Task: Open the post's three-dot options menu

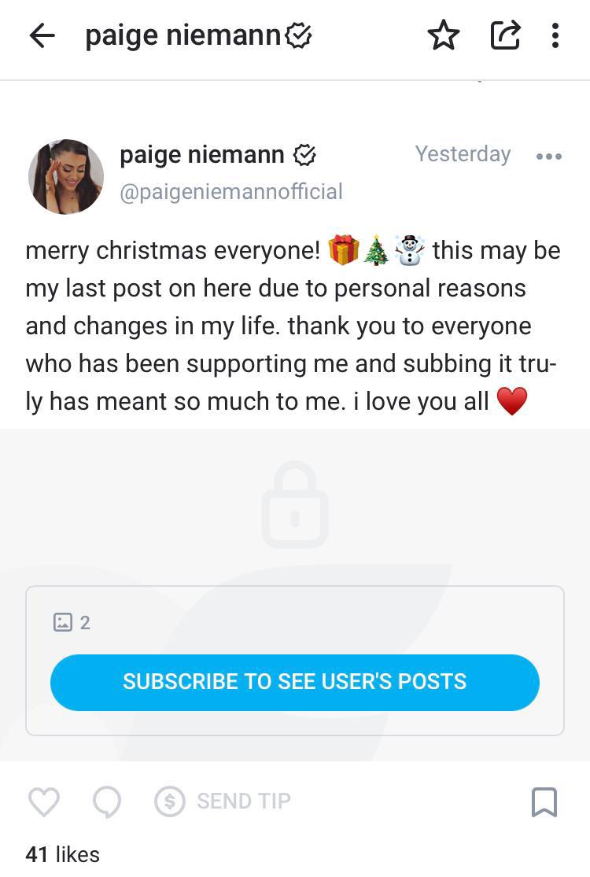Action: coord(548,156)
